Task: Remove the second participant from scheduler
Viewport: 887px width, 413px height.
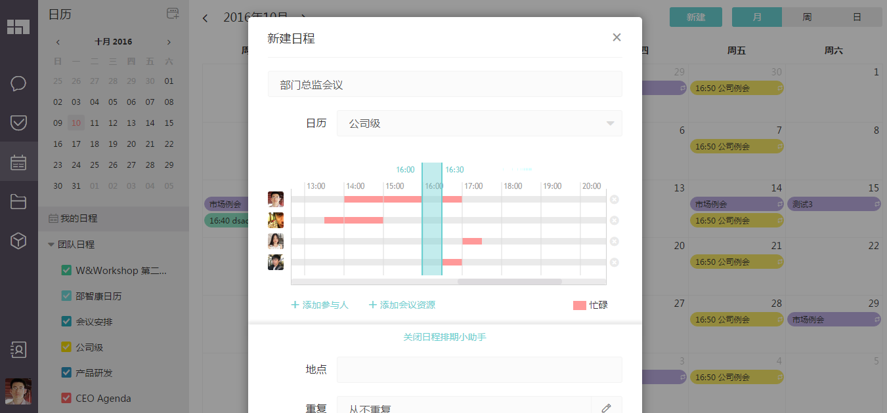Action: pyautogui.click(x=614, y=220)
